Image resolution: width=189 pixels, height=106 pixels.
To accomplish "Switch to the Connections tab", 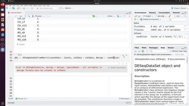I will pyautogui.click(x=164, y=13).
